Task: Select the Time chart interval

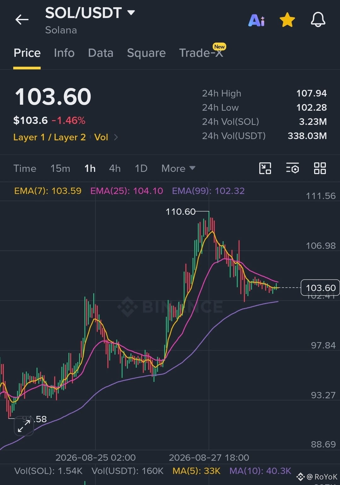Action: [25, 168]
